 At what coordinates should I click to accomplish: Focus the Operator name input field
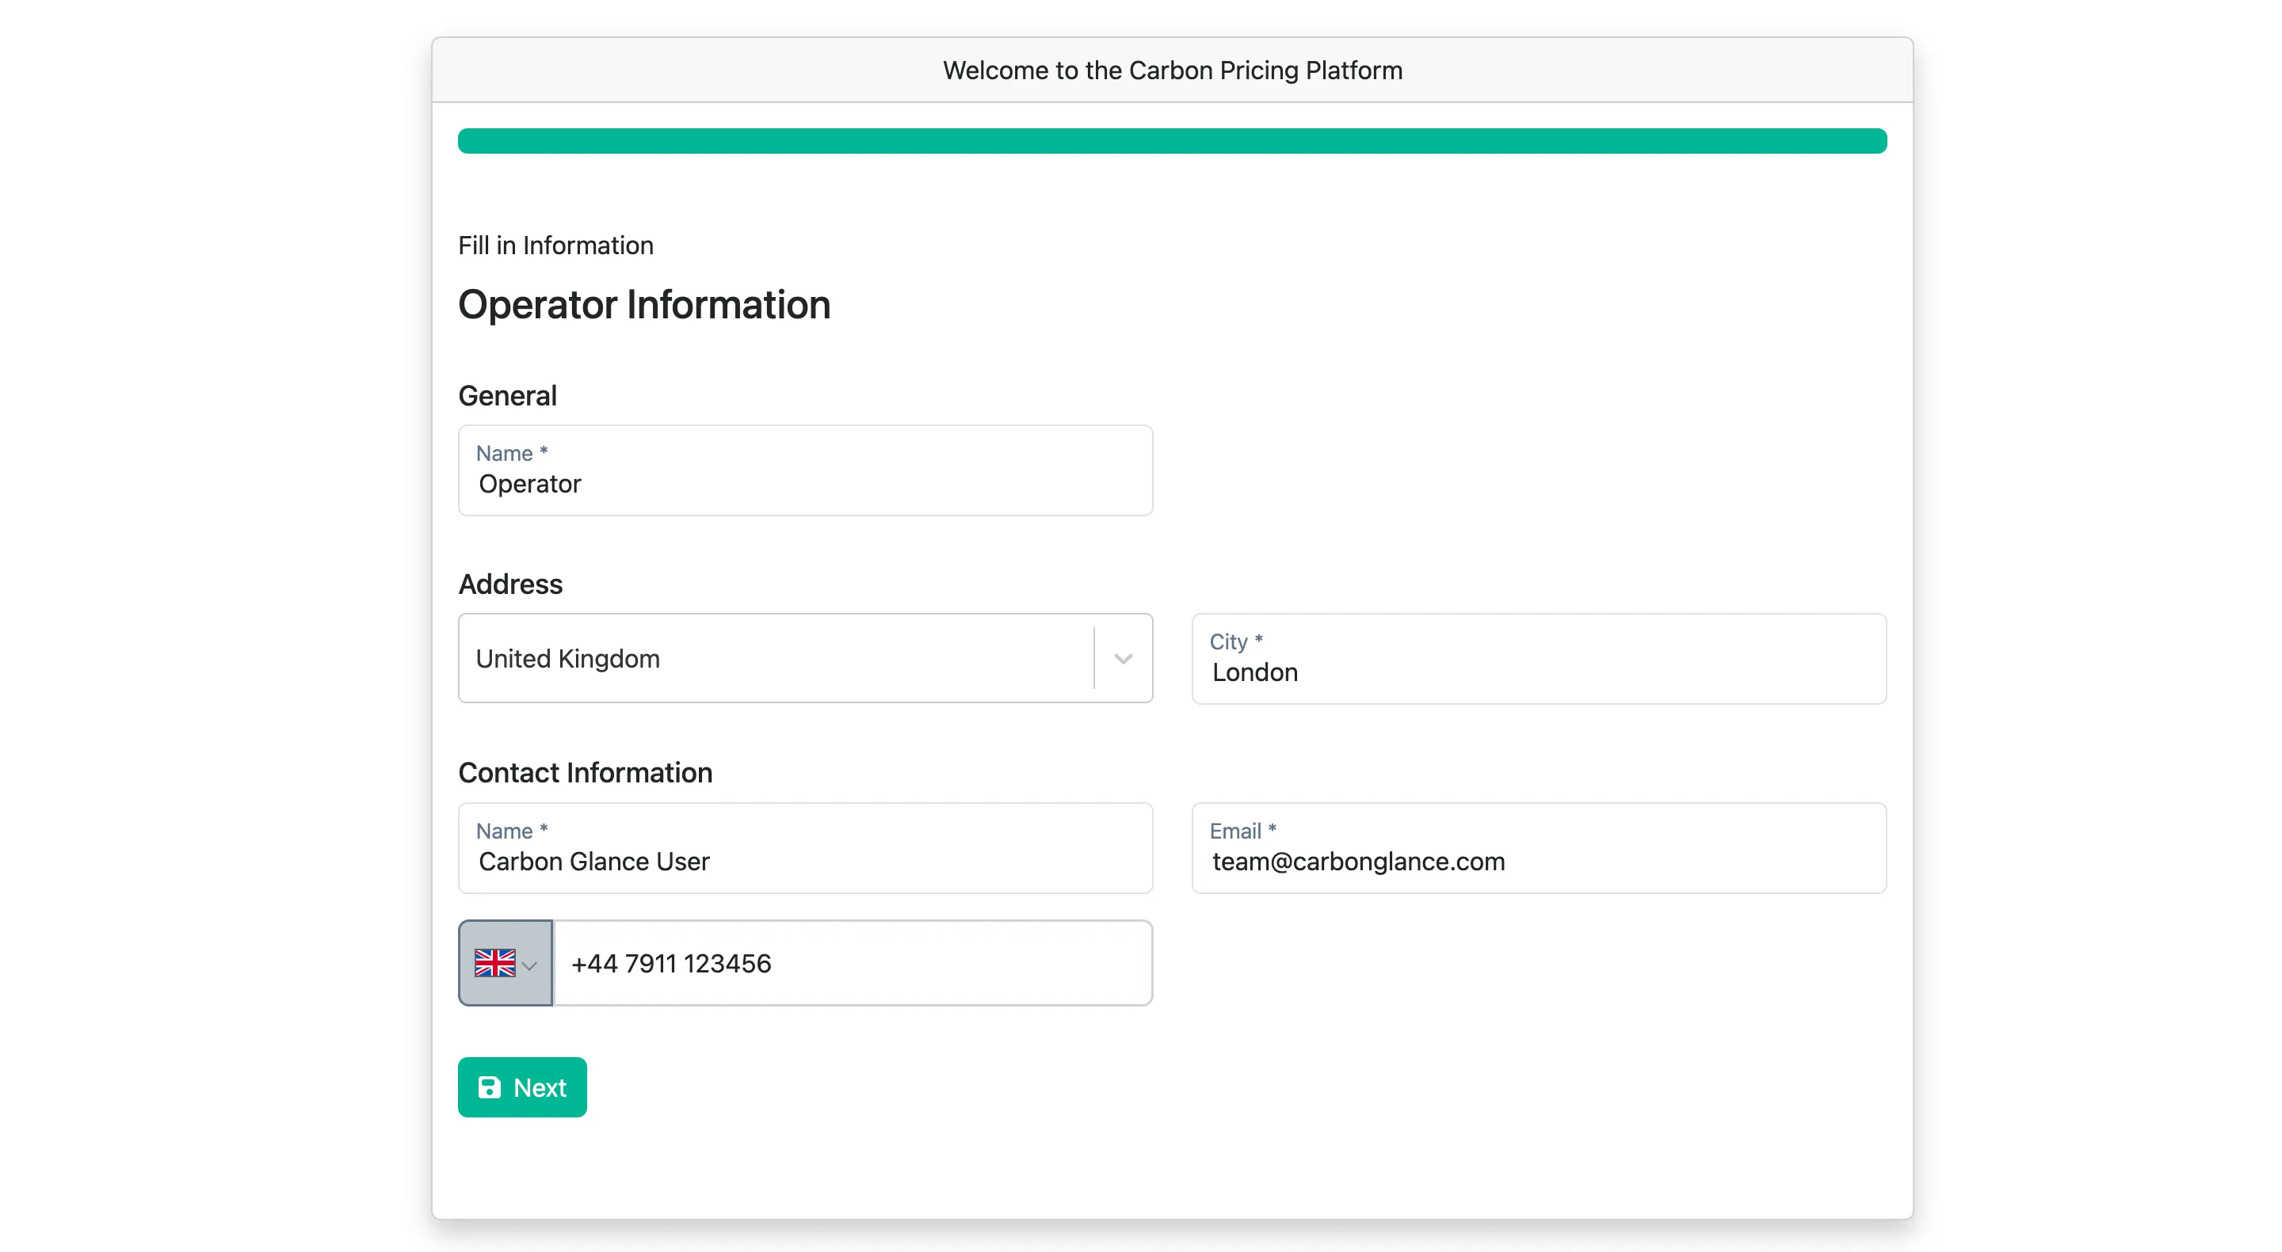click(805, 470)
